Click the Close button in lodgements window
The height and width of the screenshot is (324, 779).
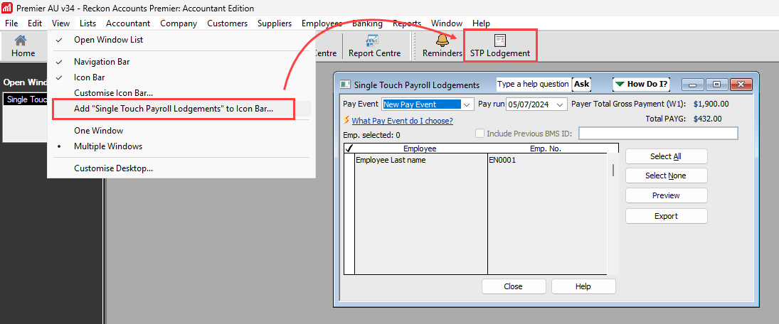coord(513,286)
